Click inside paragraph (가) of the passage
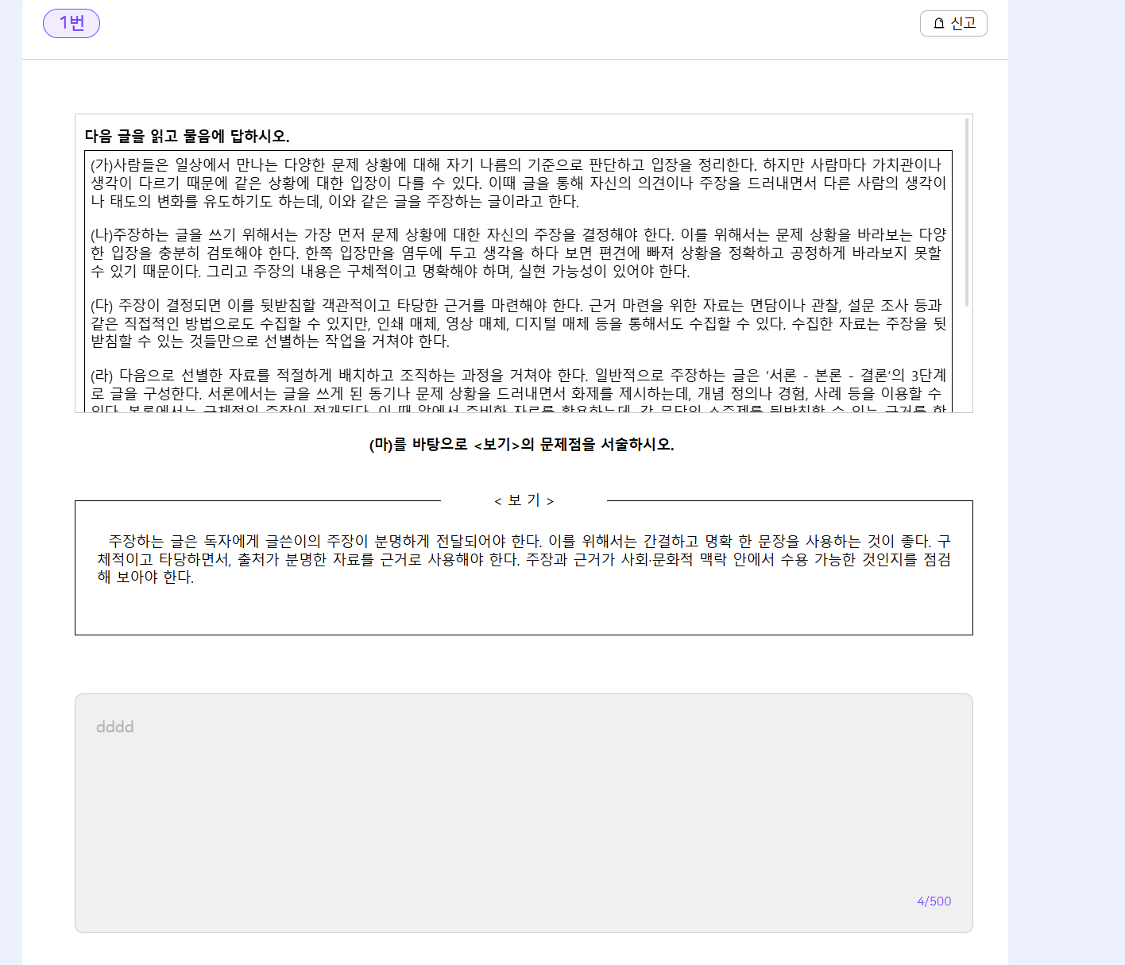This screenshot has height=965, width=1125. pos(519,183)
